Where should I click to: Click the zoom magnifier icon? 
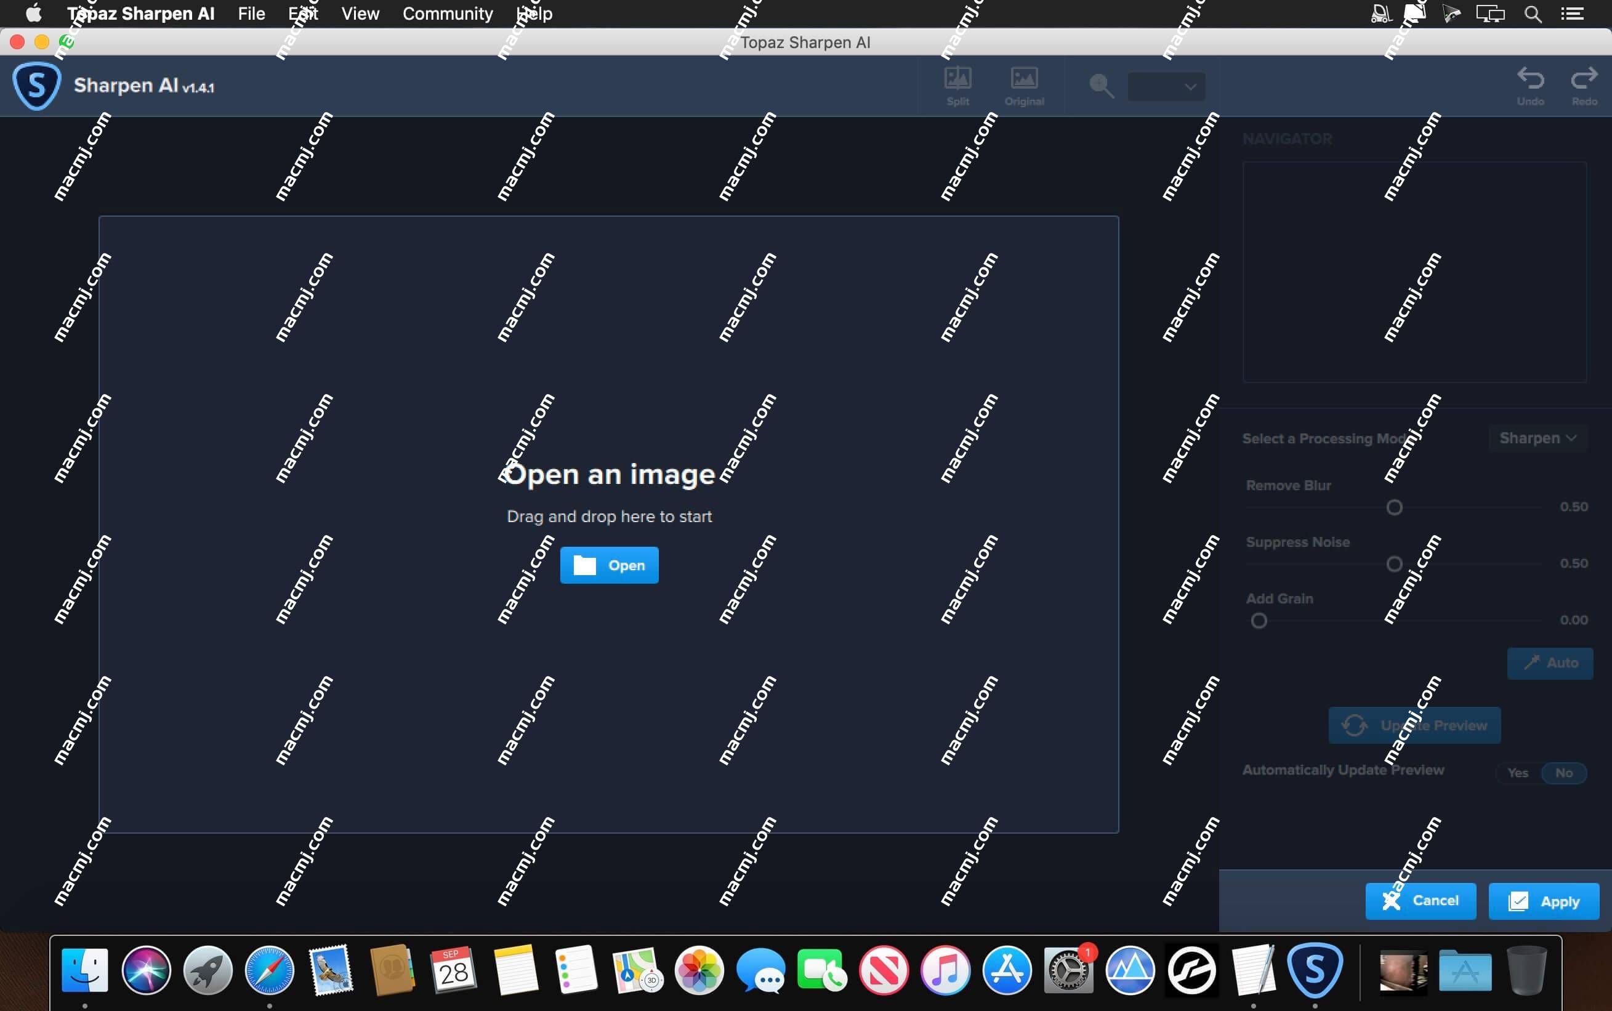(1101, 86)
